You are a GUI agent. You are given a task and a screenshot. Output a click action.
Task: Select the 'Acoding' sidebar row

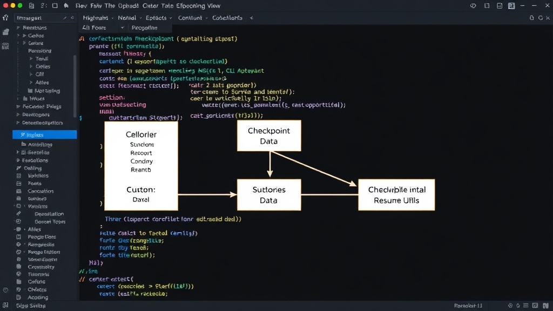[38, 298]
